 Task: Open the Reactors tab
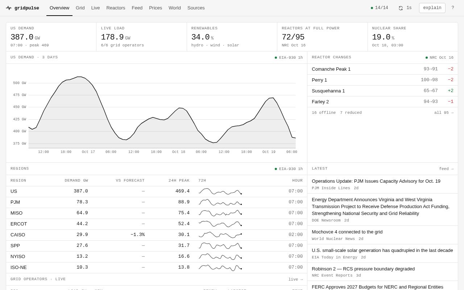pyautogui.click(x=116, y=8)
